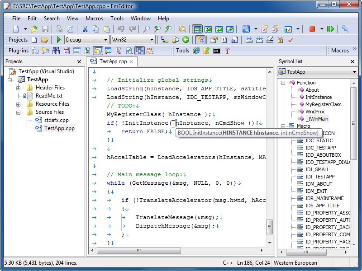Expand the Header Files folder
The height and width of the screenshot is (271, 362).
point(19,88)
